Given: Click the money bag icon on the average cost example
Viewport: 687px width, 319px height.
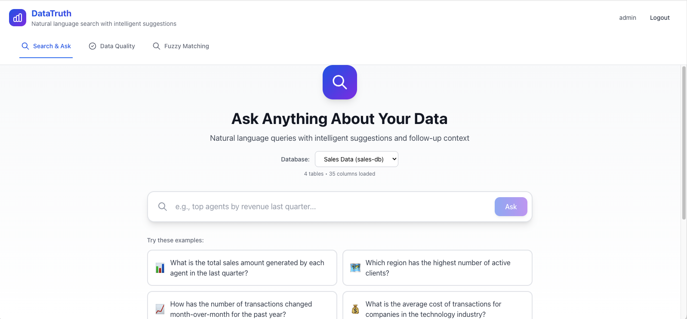Looking at the screenshot, I should coord(355,309).
